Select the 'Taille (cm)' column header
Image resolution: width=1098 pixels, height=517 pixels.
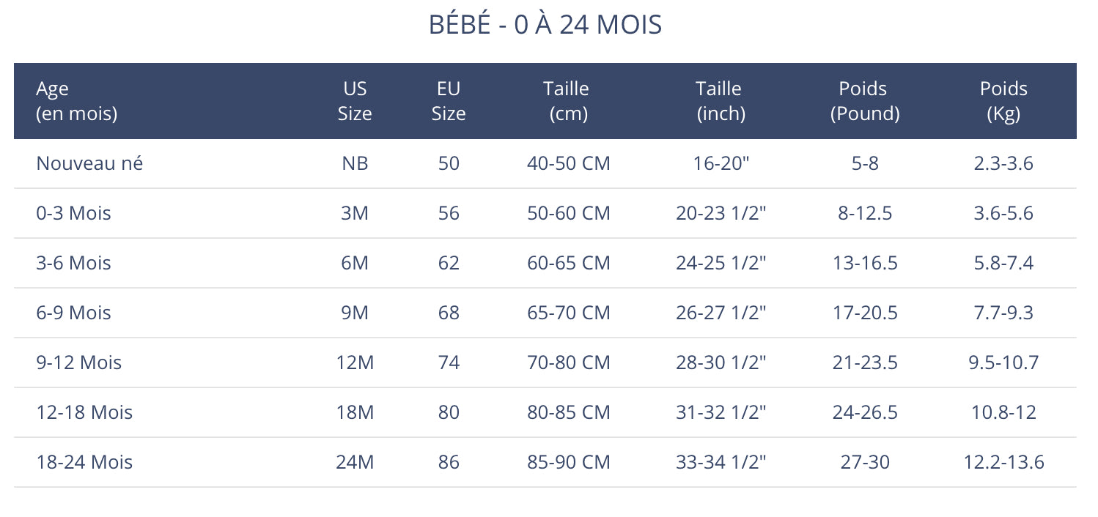pyautogui.click(x=566, y=101)
